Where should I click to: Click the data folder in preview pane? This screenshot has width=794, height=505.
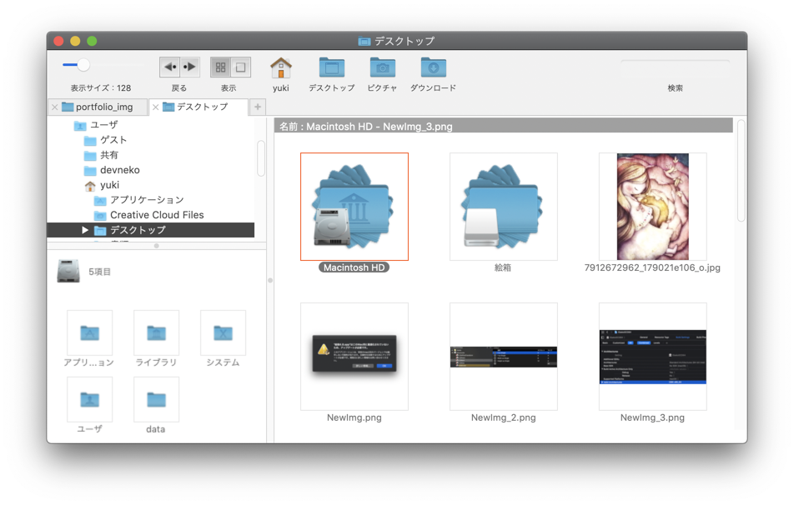[156, 399]
